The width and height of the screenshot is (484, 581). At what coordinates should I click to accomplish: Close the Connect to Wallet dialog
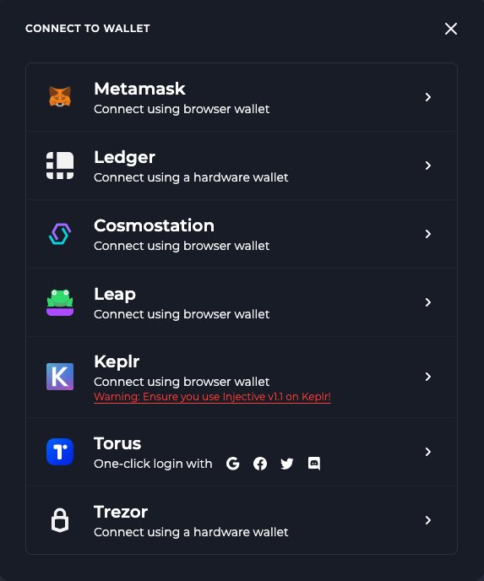pos(451,29)
